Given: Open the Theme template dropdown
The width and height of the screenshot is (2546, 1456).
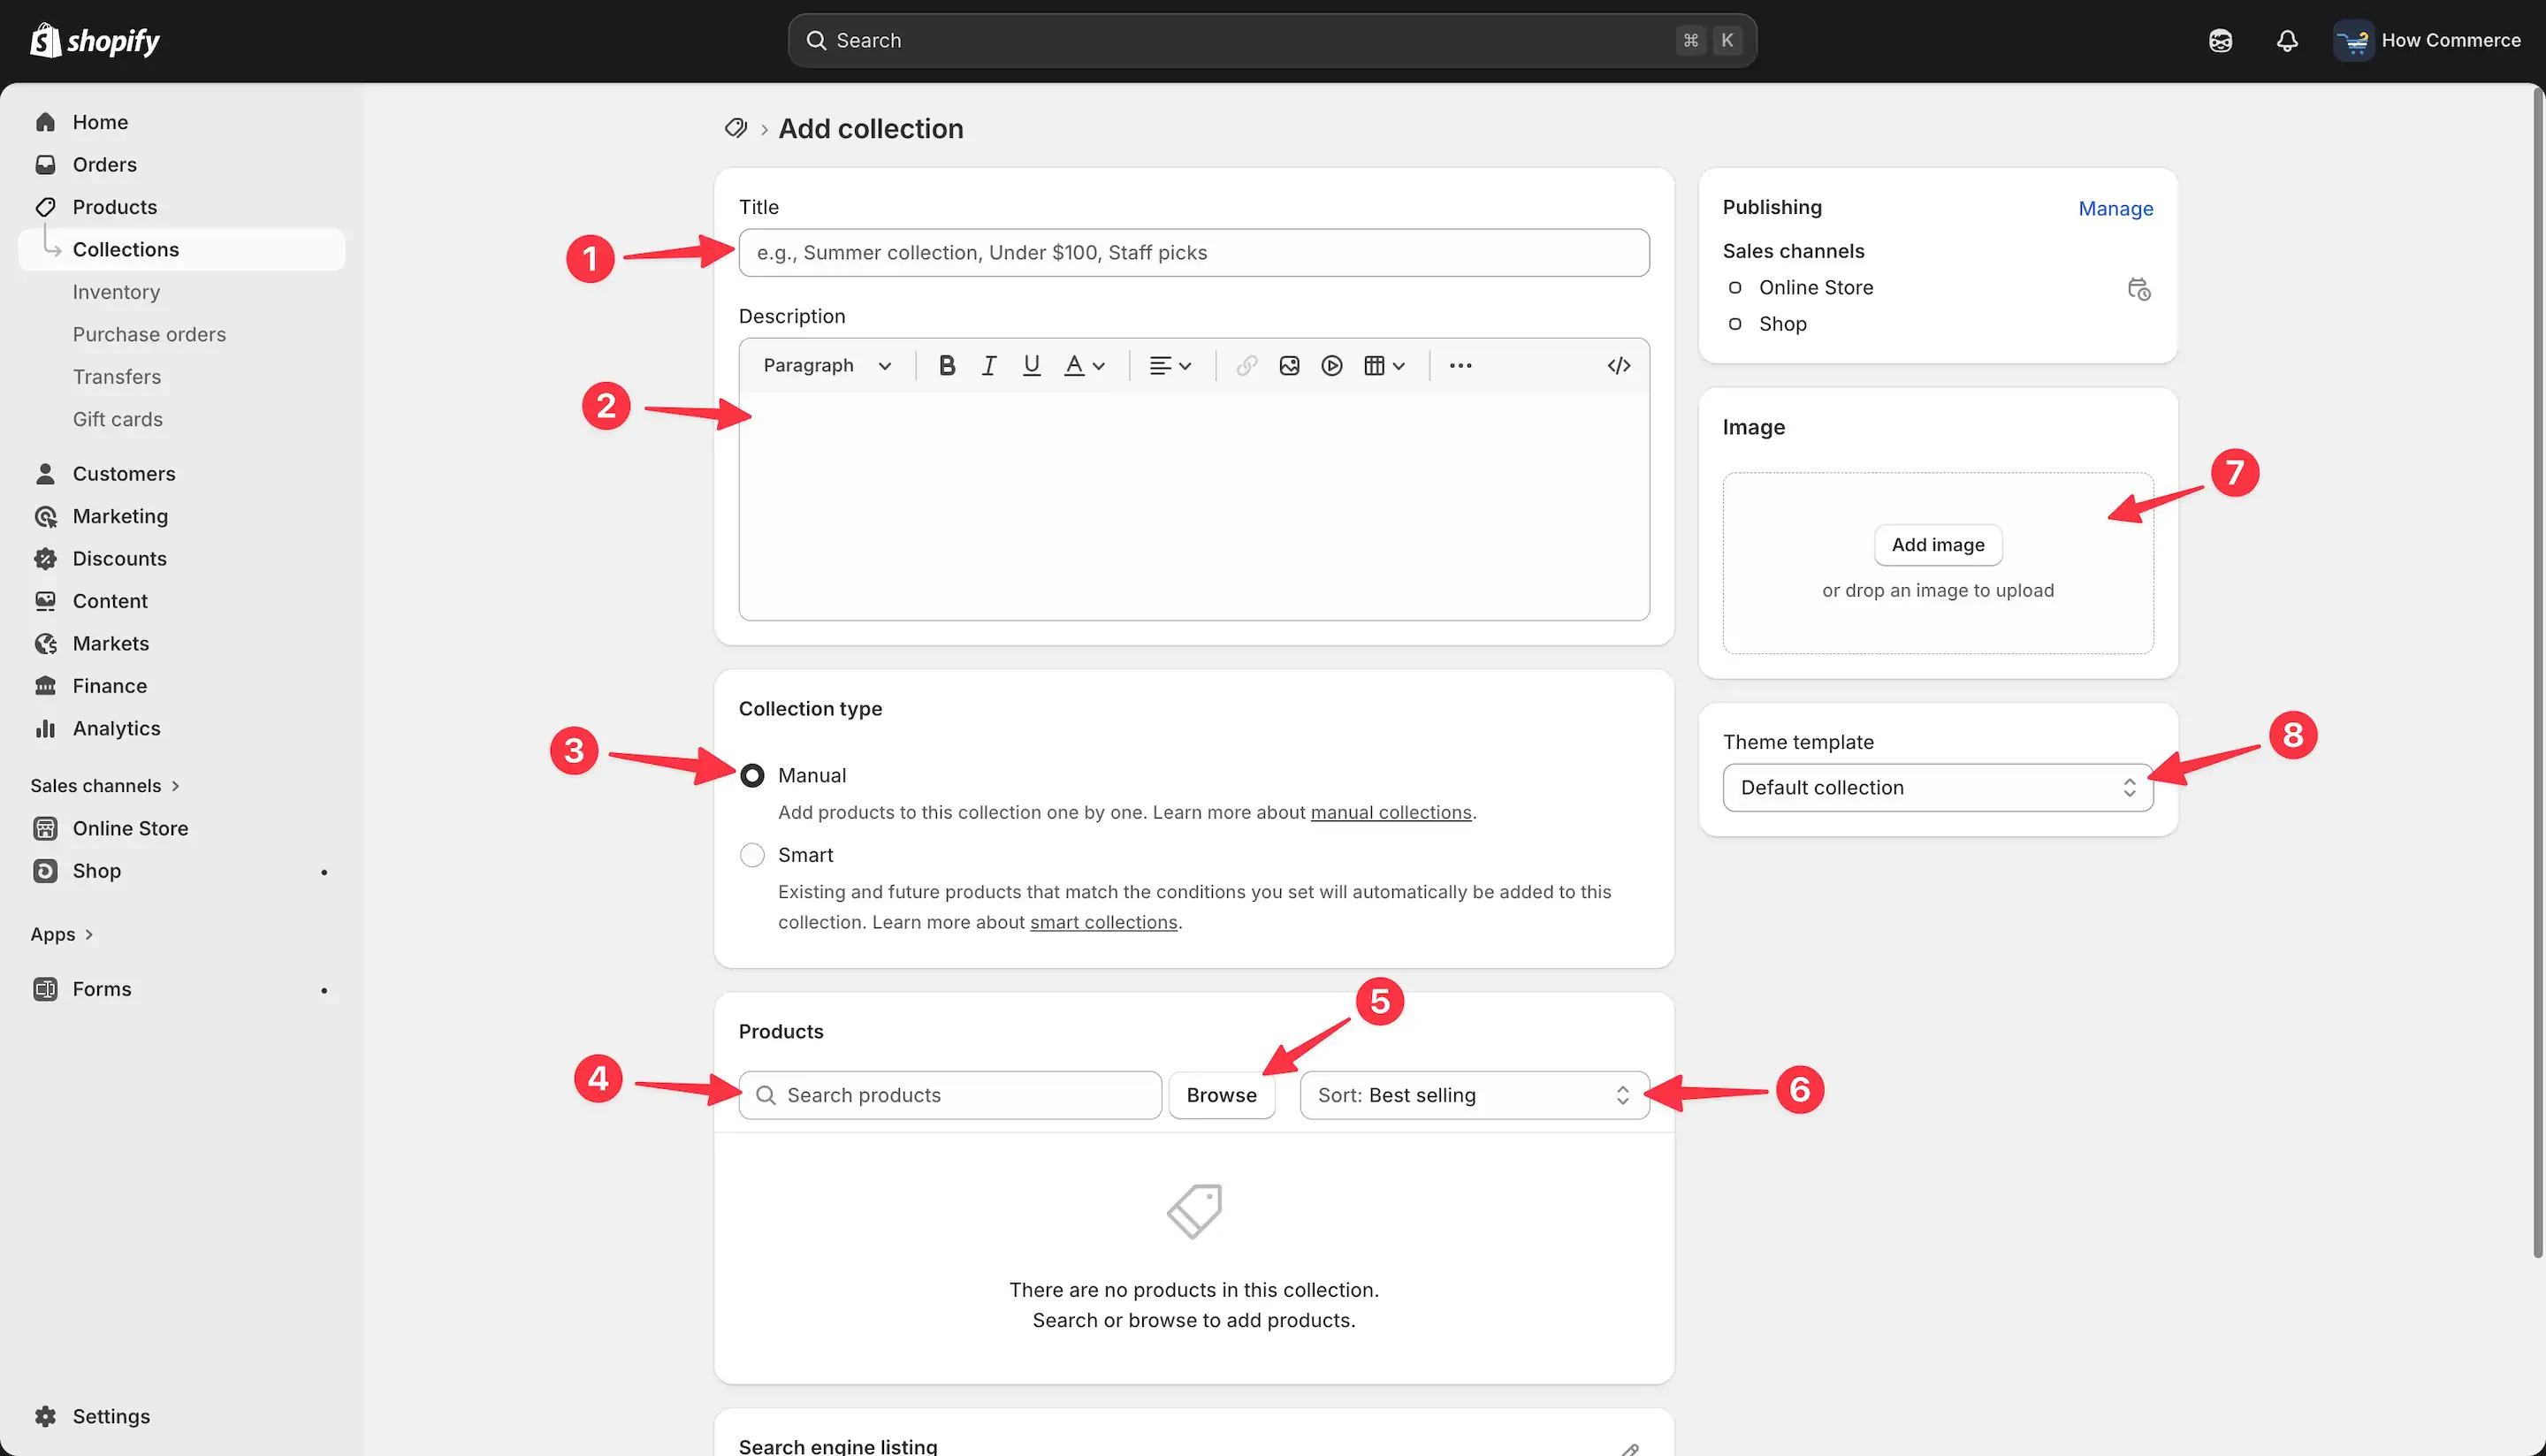Looking at the screenshot, I should point(1937,788).
